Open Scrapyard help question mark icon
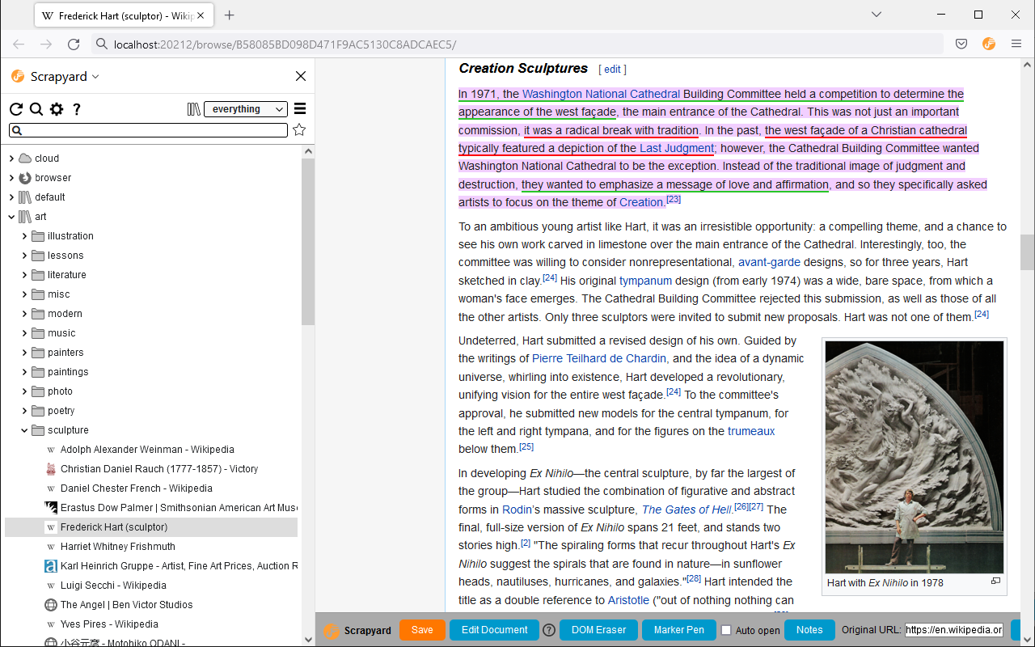The width and height of the screenshot is (1035, 647). click(77, 109)
